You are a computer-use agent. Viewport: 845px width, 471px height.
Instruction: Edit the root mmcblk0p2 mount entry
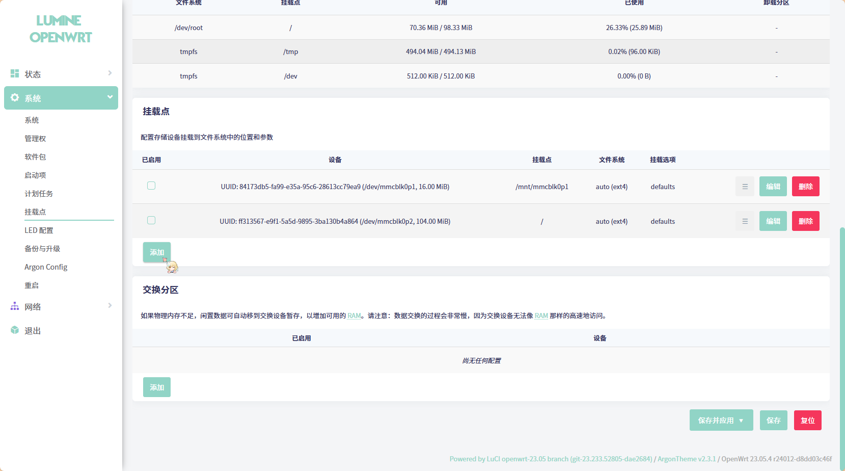point(773,221)
